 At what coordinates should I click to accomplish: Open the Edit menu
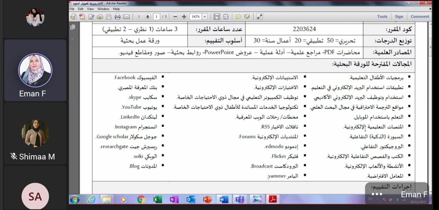[x=81, y=9]
